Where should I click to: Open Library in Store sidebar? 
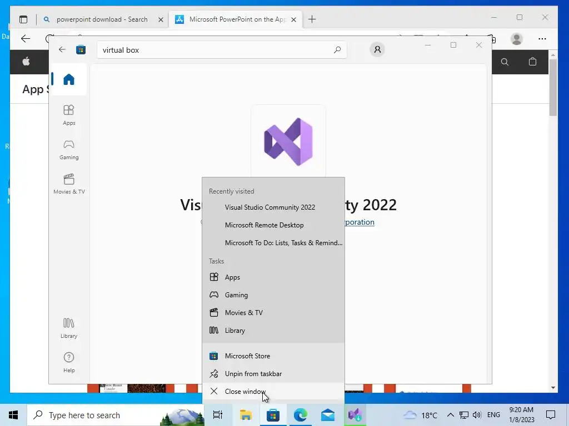pos(68,328)
